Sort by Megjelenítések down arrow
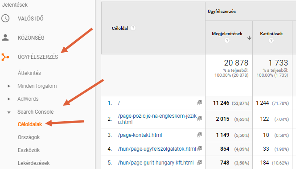 pyautogui.click(x=249, y=38)
